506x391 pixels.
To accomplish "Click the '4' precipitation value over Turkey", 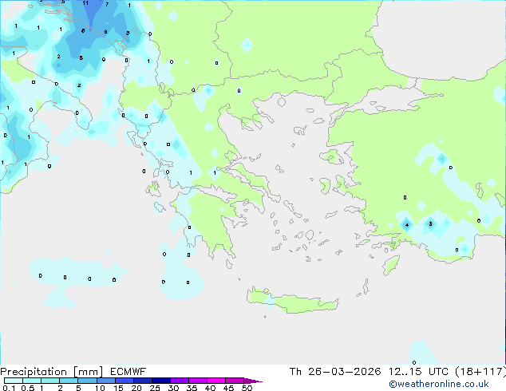I will [x=407, y=225].
